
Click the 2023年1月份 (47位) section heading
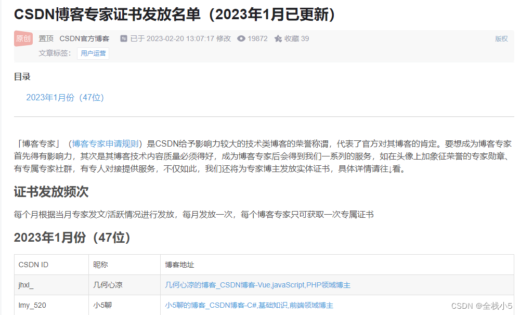(72, 238)
